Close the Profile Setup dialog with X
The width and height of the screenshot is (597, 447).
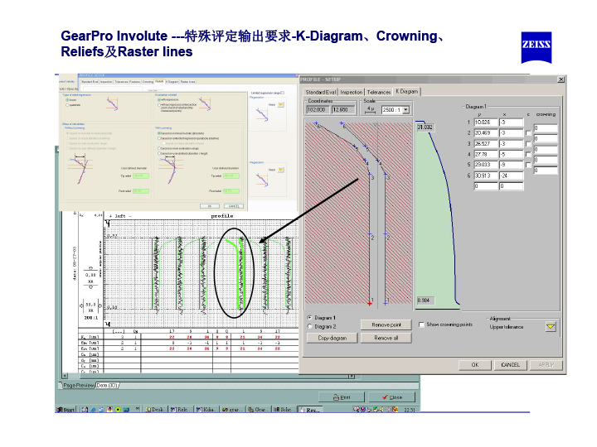coord(561,79)
